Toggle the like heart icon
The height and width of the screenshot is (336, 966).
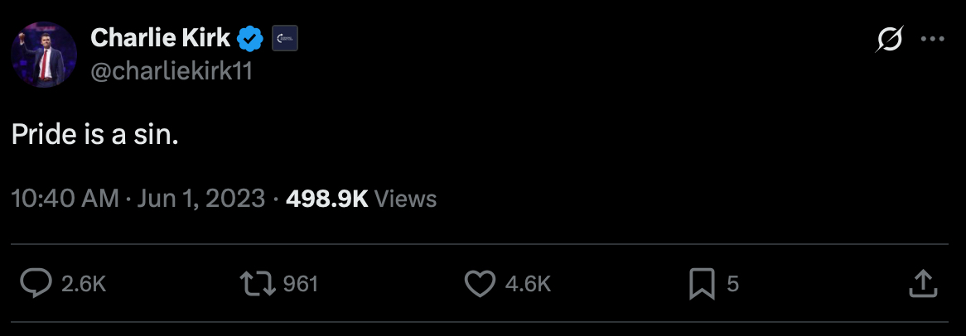coord(480,284)
